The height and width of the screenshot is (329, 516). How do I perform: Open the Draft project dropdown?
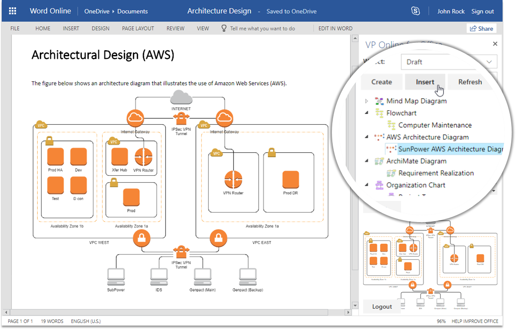coord(449,62)
